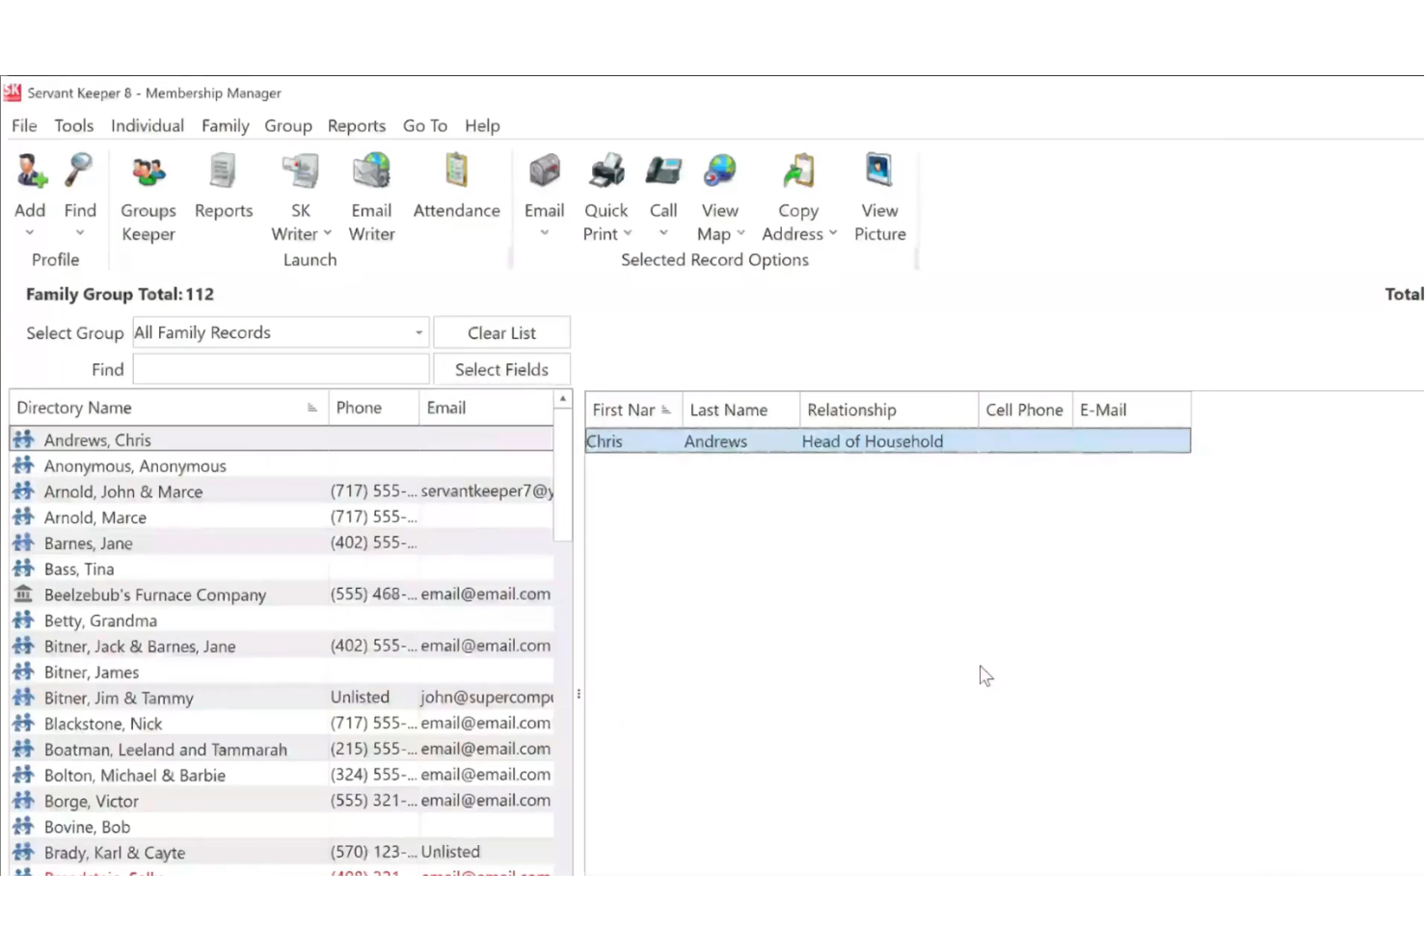Open the Tools menu
This screenshot has width=1427, height=951.
coord(74,125)
